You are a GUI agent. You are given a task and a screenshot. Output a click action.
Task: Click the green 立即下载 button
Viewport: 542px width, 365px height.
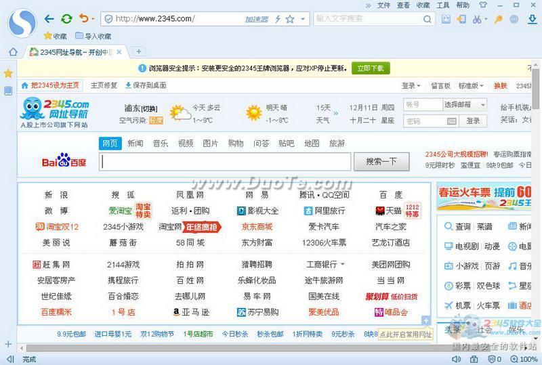[370, 68]
